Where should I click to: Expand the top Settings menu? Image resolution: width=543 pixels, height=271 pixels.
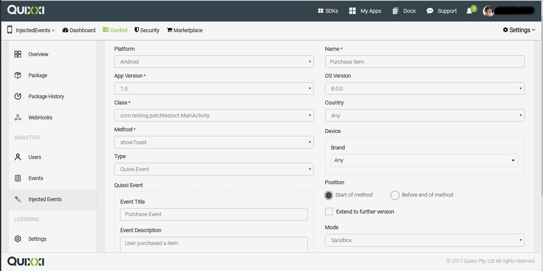point(519,30)
